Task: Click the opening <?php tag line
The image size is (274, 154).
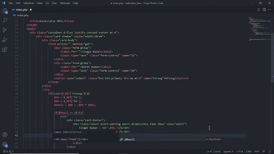Action: pos(46,90)
